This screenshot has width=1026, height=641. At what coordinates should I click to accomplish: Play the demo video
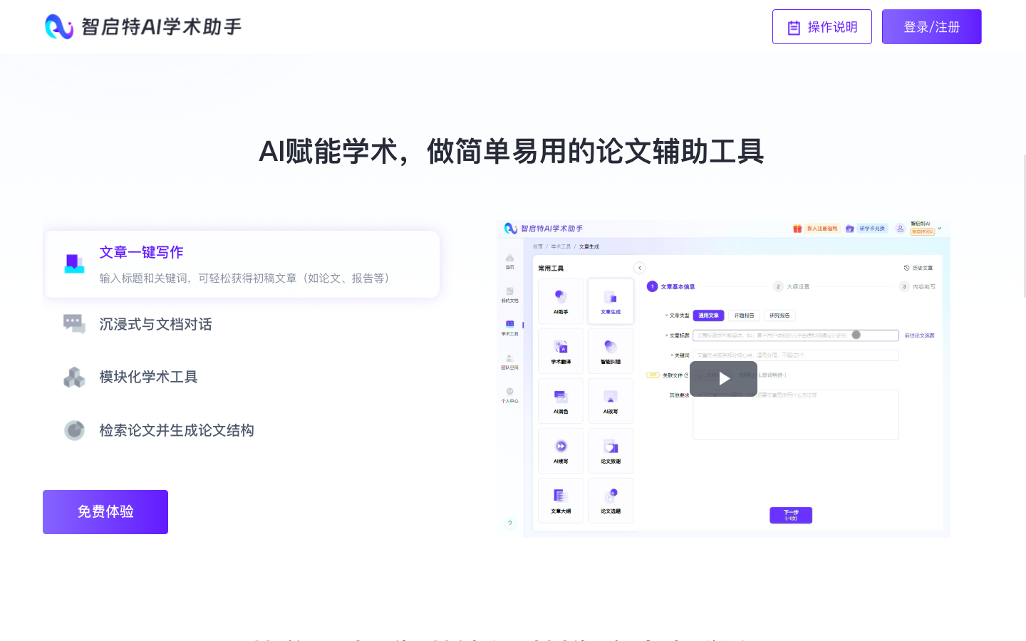tap(723, 379)
